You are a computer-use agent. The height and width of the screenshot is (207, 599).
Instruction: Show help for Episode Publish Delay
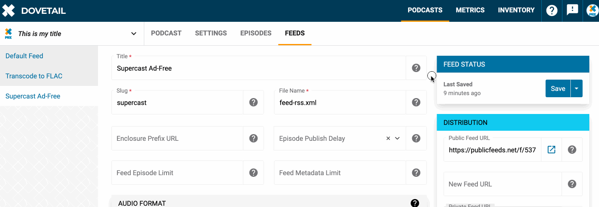click(416, 138)
